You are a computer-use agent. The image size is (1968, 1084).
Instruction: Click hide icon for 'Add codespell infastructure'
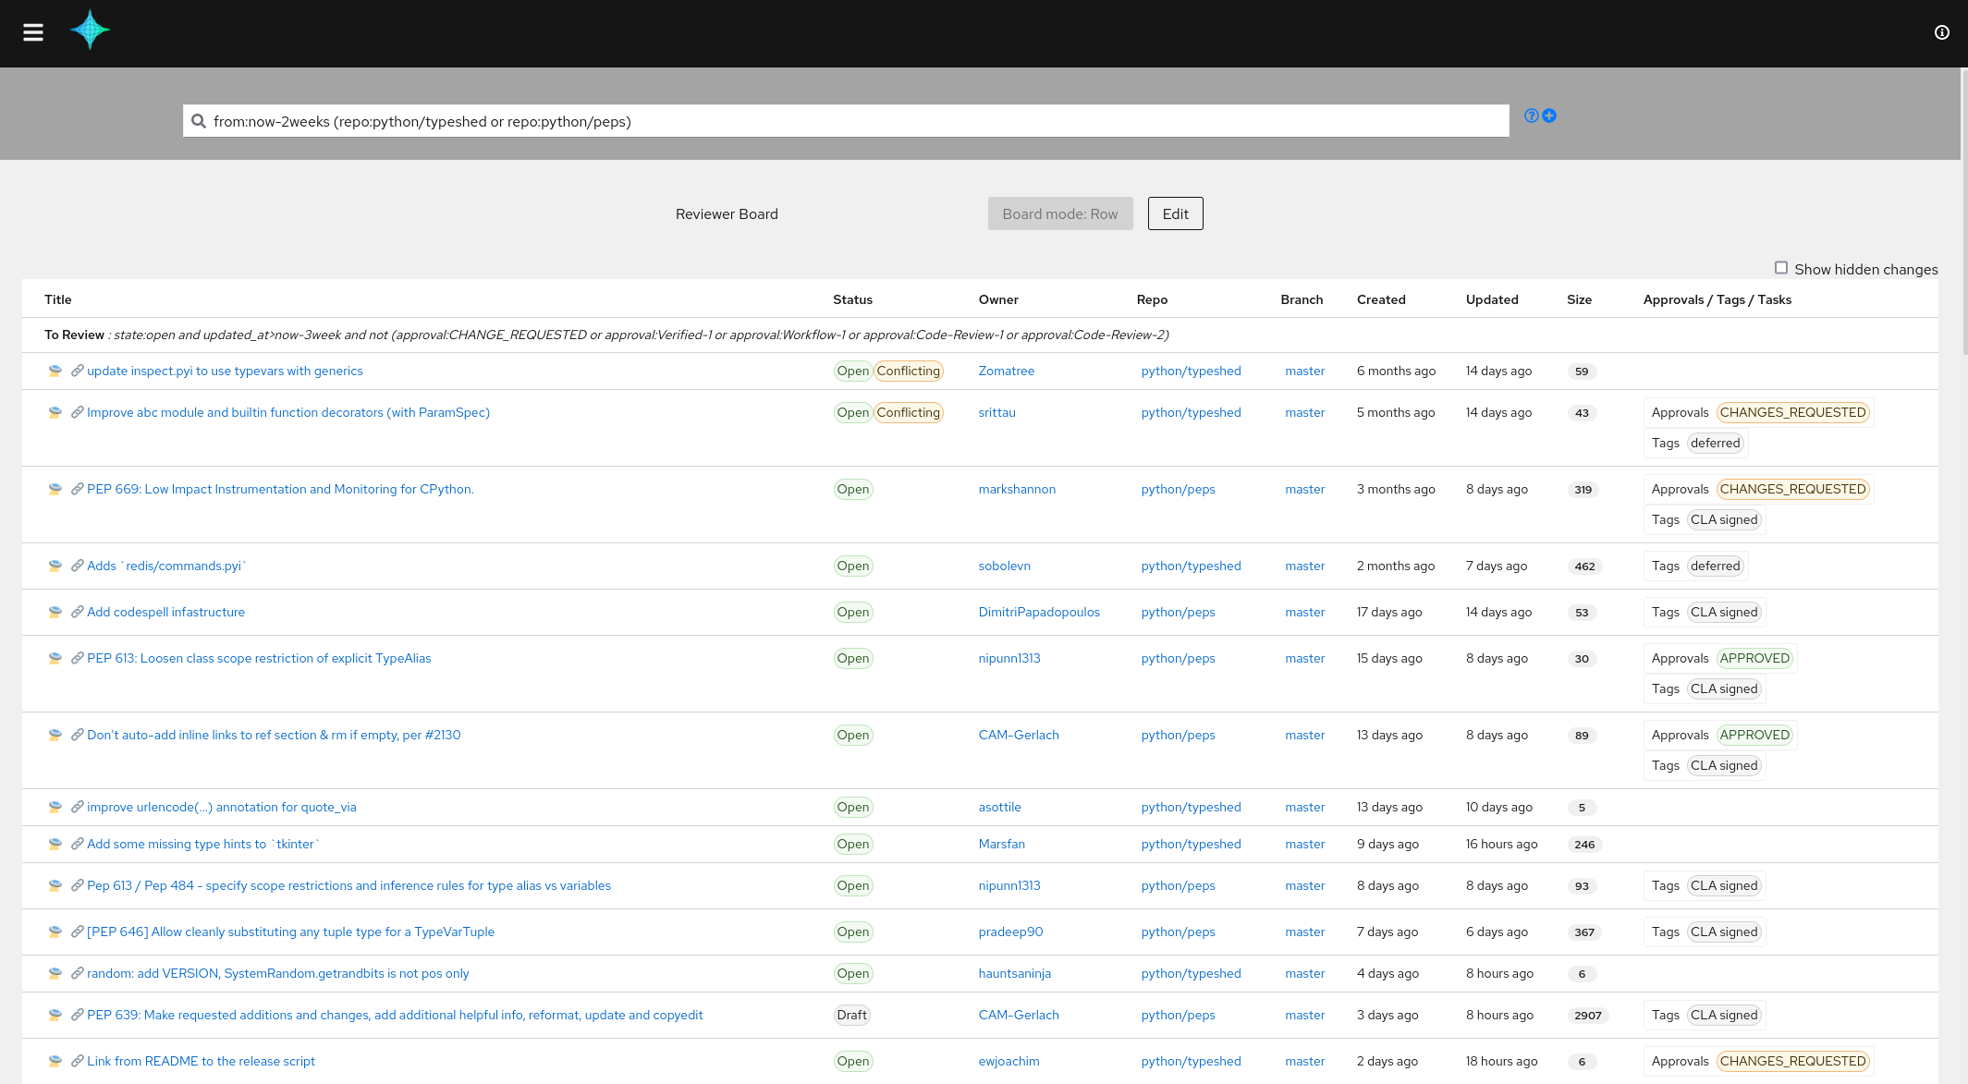tap(55, 612)
